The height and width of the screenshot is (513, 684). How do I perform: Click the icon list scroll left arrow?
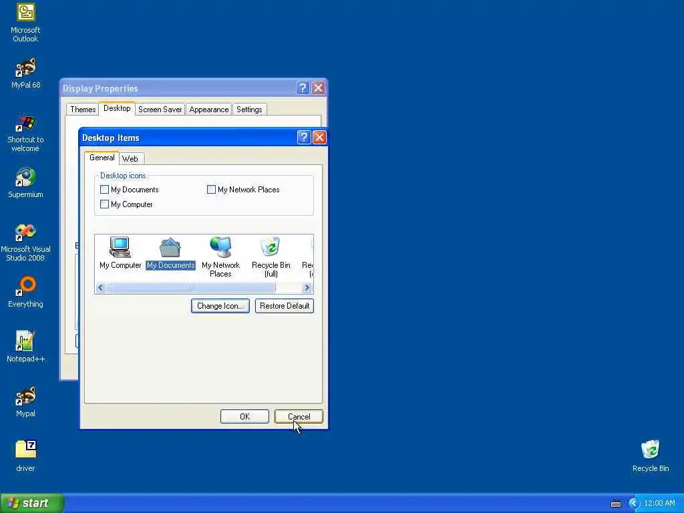[101, 287]
